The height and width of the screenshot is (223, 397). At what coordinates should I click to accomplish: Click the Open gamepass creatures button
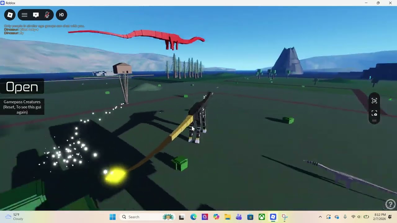click(22, 87)
